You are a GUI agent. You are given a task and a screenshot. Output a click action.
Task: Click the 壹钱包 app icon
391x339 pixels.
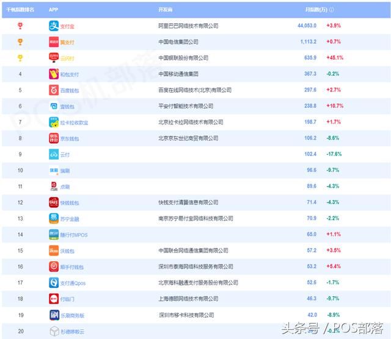click(54, 106)
